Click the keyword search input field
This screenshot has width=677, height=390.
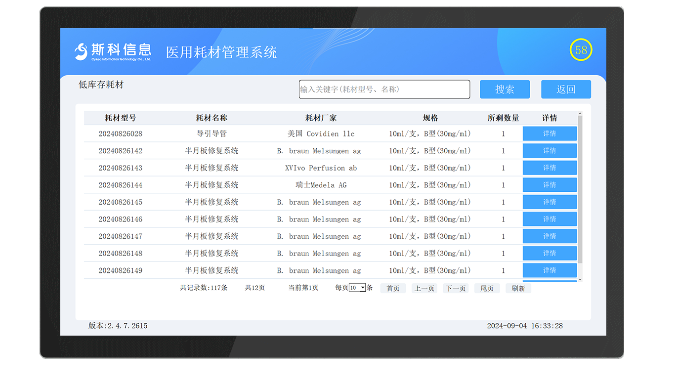[x=384, y=89]
